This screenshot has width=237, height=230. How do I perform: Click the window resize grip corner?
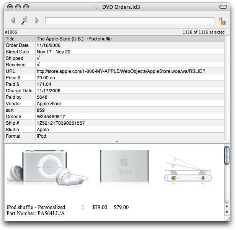tap(227, 219)
